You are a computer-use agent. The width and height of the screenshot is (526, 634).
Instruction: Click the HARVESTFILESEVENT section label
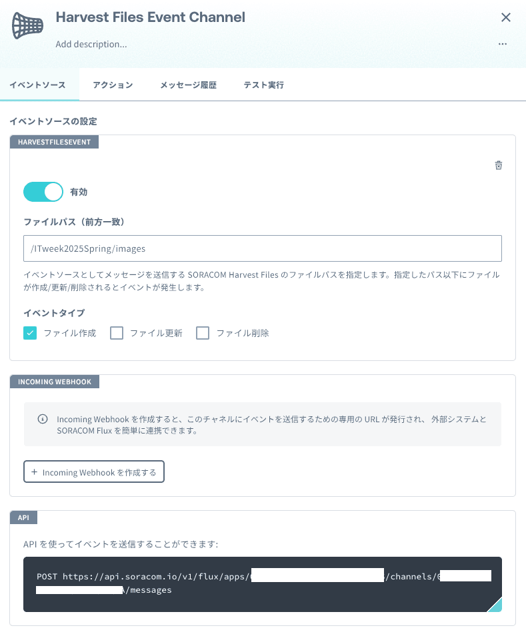pyautogui.click(x=54, y=142)
